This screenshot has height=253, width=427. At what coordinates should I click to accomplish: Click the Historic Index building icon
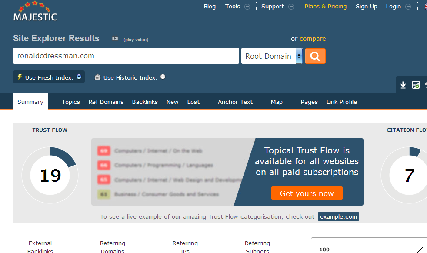[x=97, y=77]
